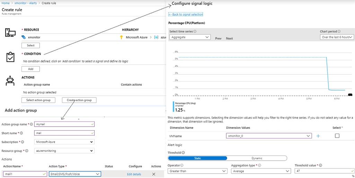Click the VMName dimension name cell
The height and width of the screenshot is (178, 355).
[176, 136]
